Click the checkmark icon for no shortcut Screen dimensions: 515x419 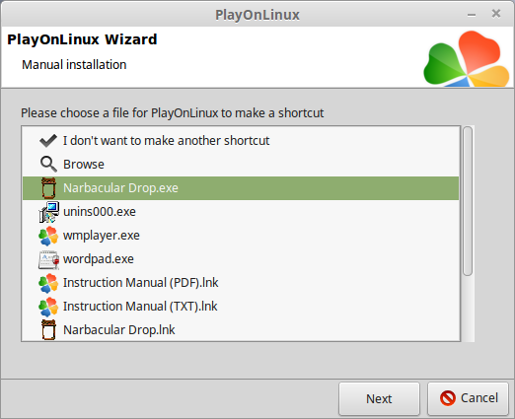(x=48, y=141)
